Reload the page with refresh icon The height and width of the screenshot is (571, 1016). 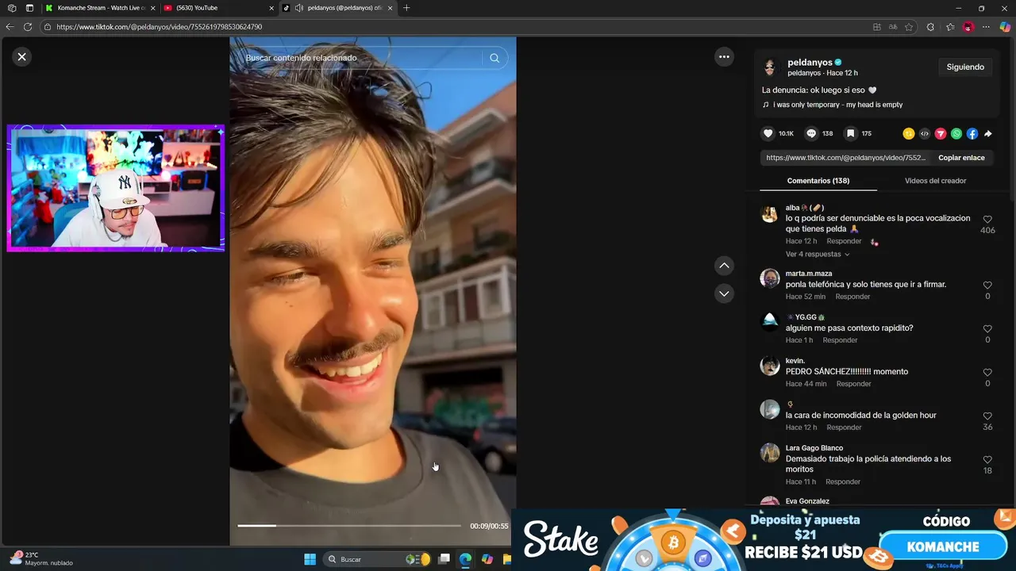28,27
